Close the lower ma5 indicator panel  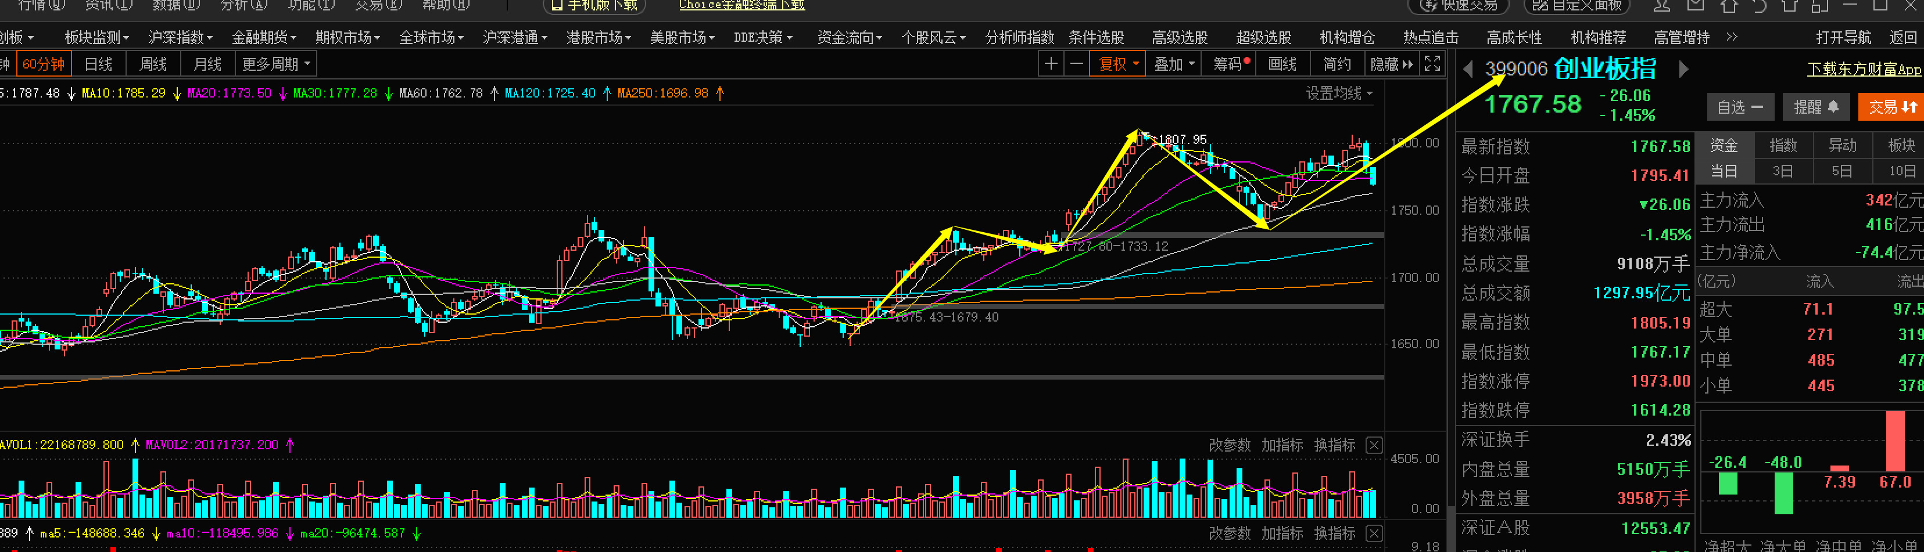(x=1374, y=533)
